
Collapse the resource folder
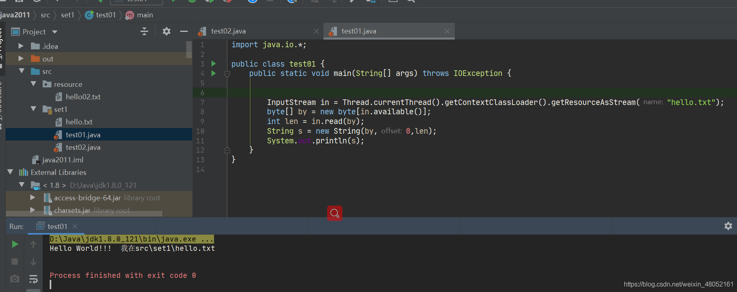pos(34,84)
